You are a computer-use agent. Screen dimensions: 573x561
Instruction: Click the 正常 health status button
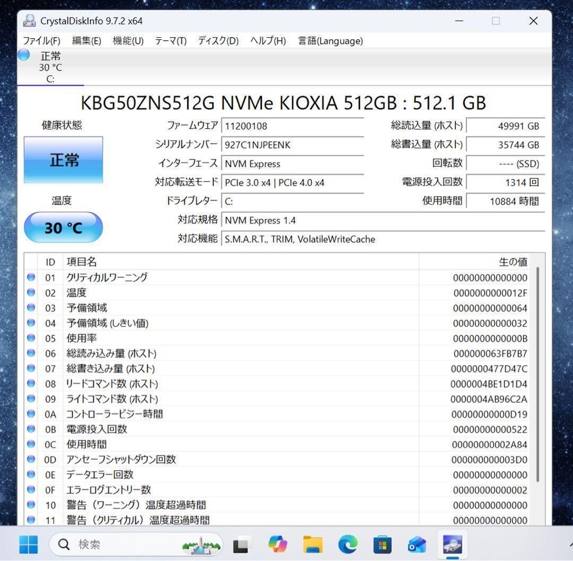point(63,159)
